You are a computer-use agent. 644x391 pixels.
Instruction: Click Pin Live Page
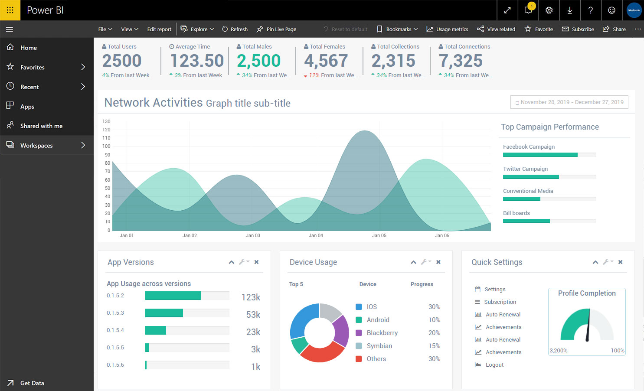[x=276, y=29]
